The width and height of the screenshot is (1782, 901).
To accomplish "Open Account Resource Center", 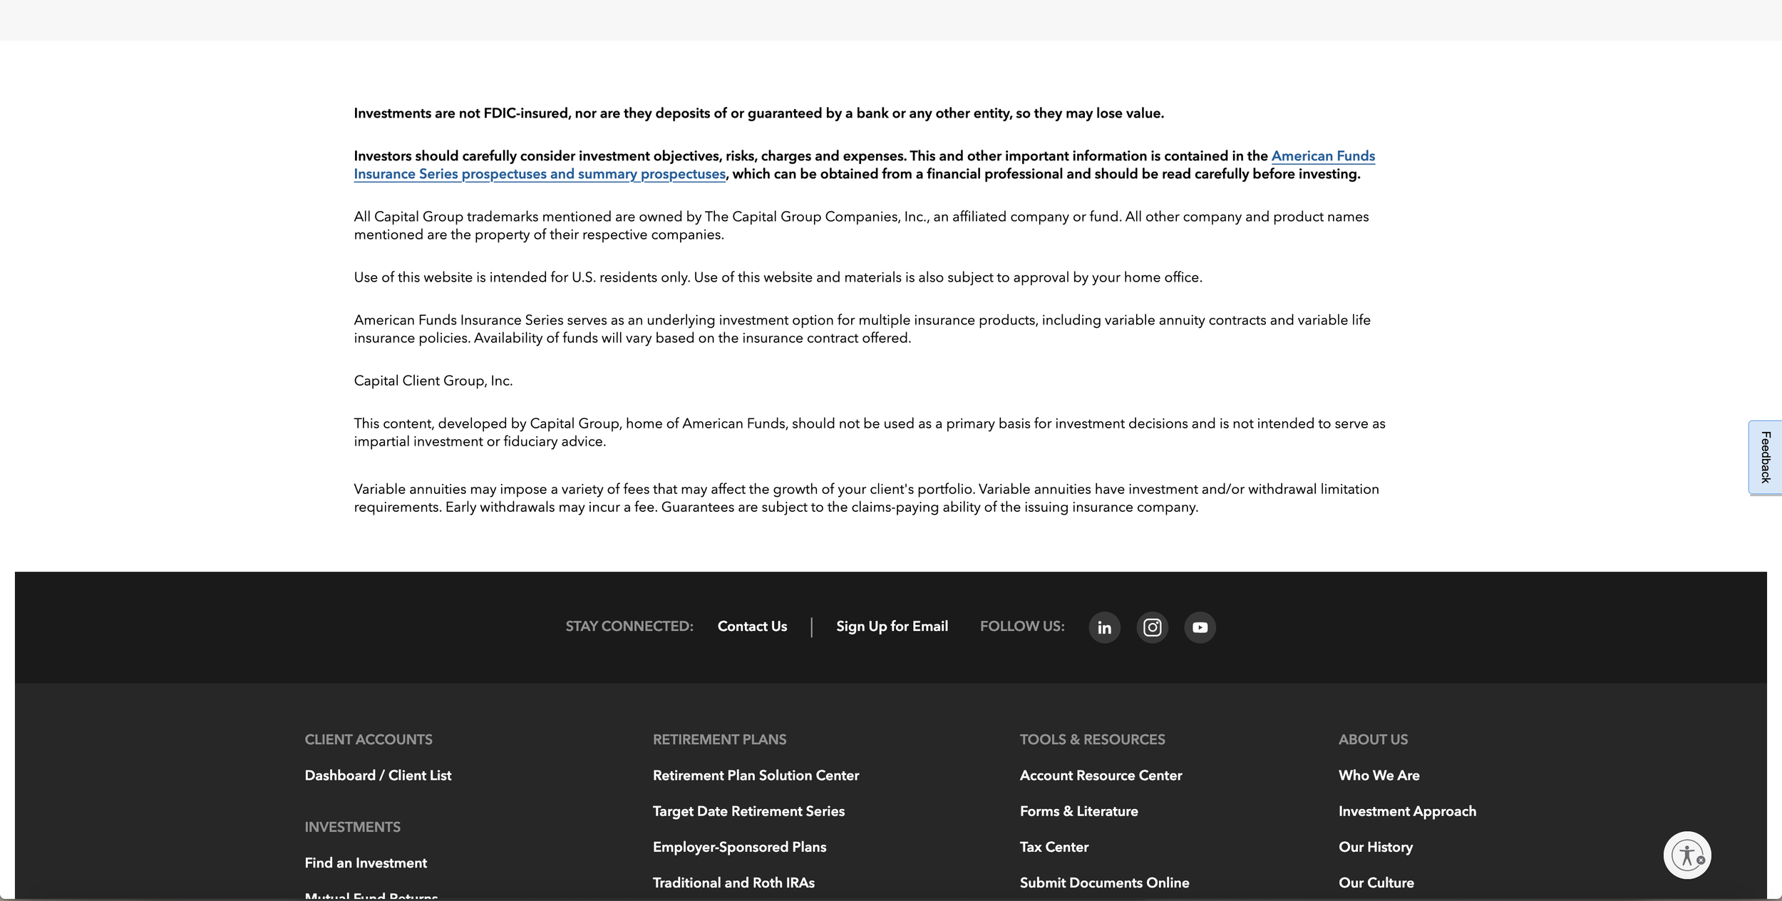I will (1101, 776).
